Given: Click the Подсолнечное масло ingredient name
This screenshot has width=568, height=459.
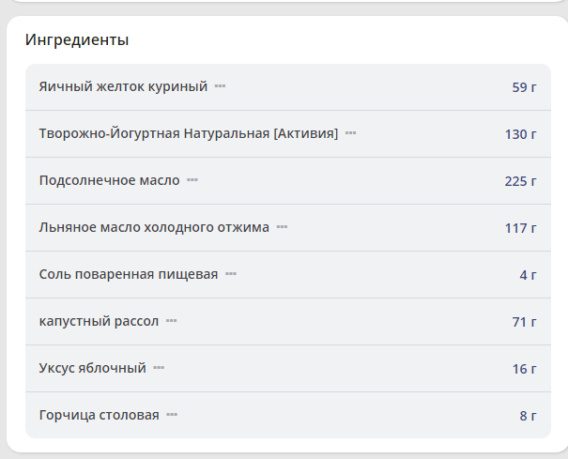Looking at the screenshot, I should coord(109,180).
